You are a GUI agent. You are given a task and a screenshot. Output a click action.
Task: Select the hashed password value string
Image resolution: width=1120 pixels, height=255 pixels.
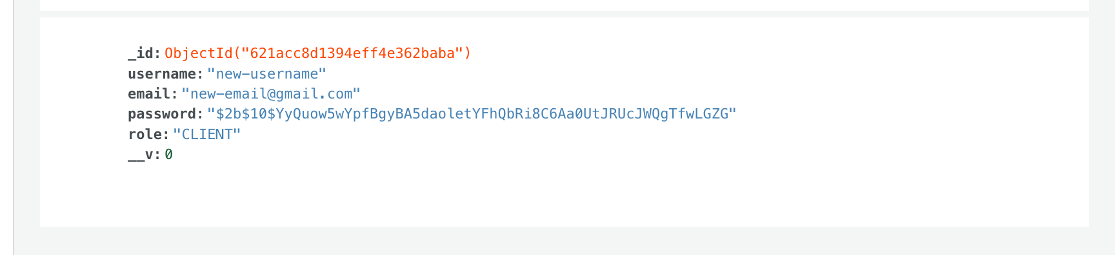(472, 114)
